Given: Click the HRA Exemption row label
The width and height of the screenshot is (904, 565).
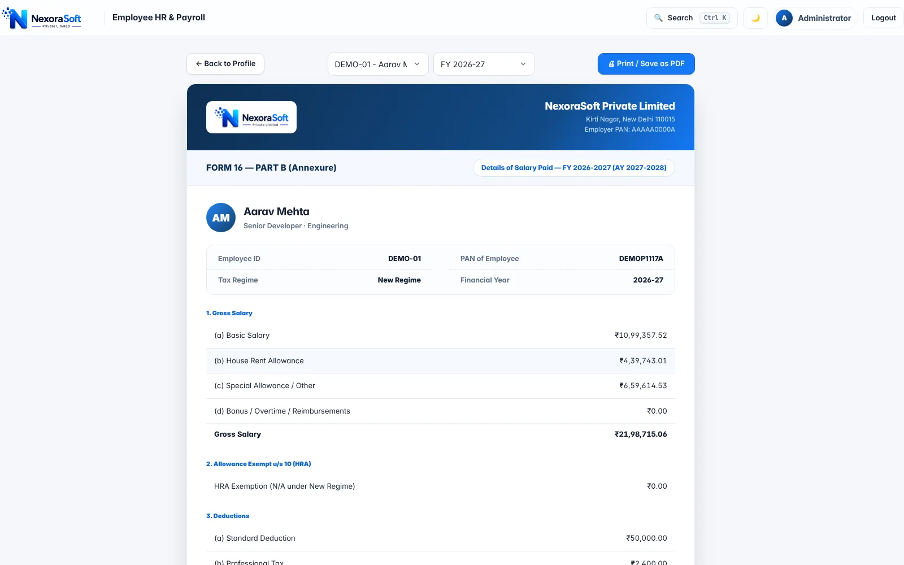Looking at the screenshot, I should coord(284,486).
